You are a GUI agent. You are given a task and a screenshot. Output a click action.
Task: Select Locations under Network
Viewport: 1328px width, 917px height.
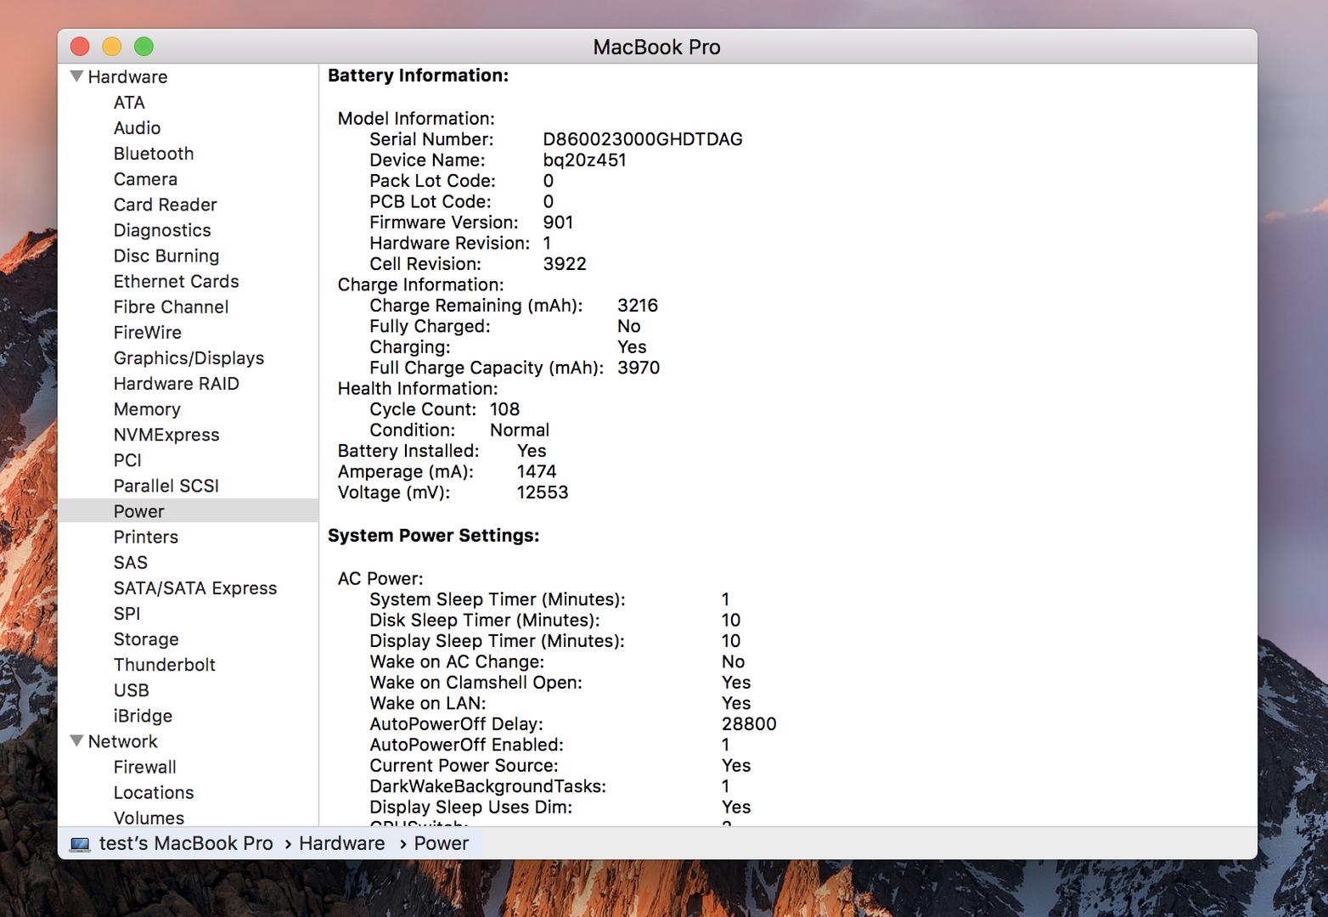tap(154, 792)
